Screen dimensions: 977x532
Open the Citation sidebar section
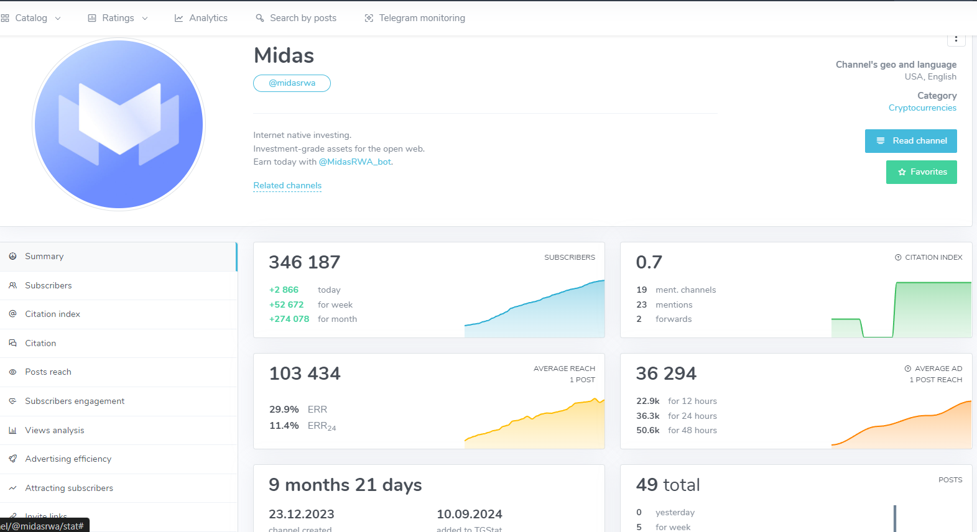pyautogui.click(x=118, y=343)
